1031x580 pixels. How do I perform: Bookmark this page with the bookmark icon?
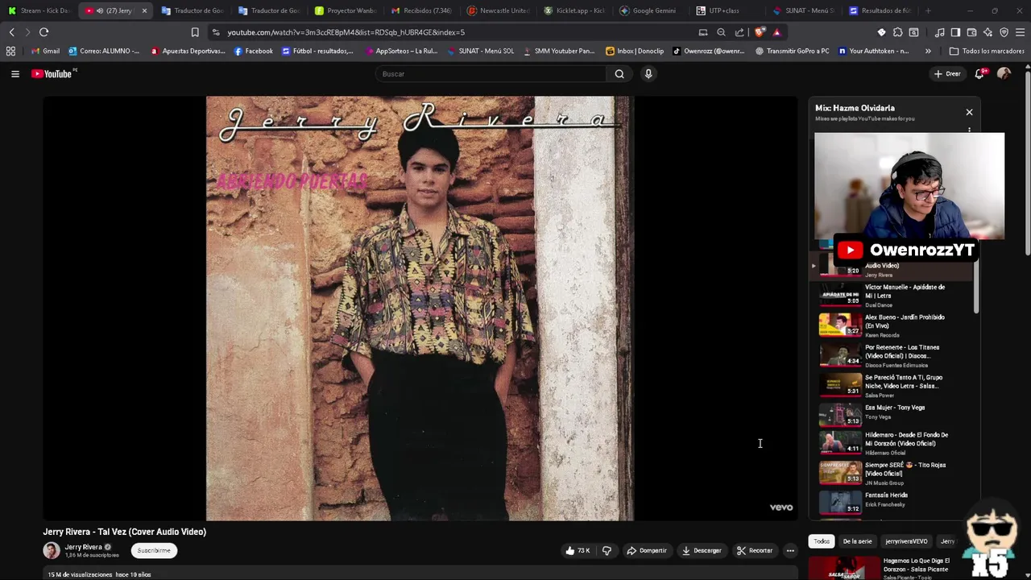(195, 32)
